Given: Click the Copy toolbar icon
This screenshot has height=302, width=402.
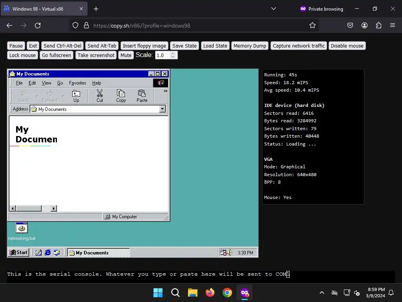Looking at the screenshot, I should tap(121, 96).
